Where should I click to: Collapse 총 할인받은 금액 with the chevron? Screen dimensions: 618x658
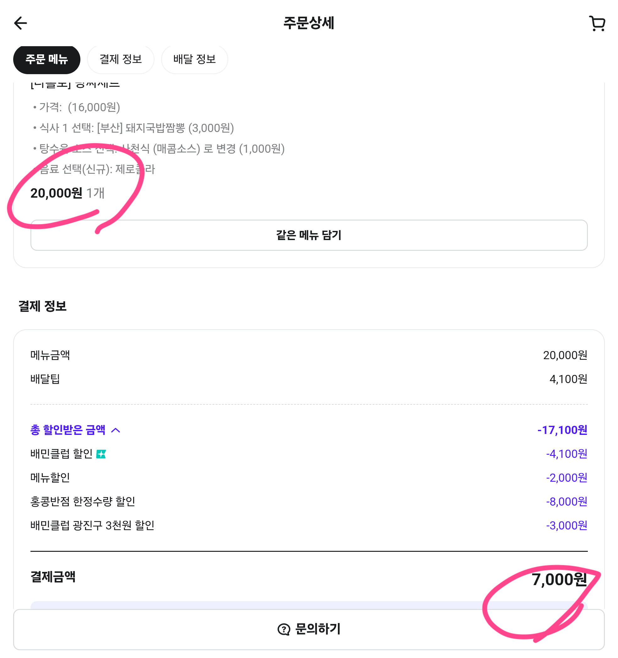click(116, 430)
